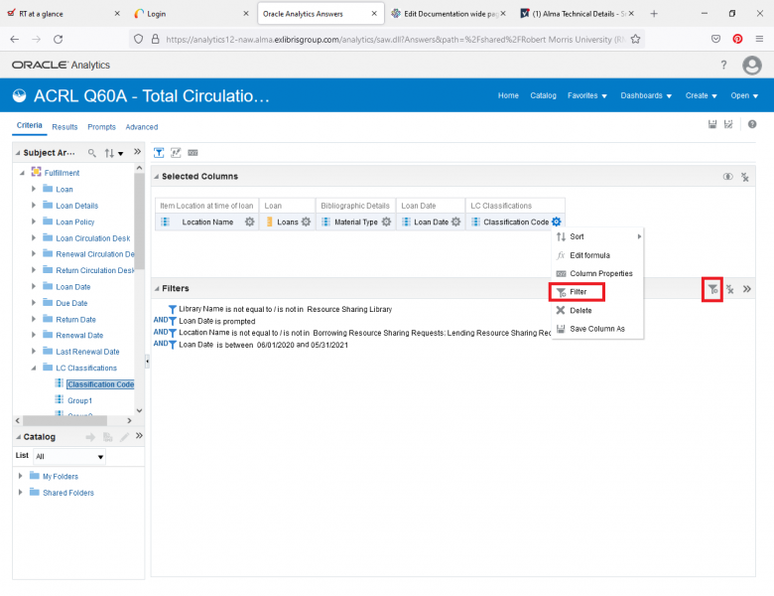Bookmark this page with the star icon

tap(635, 39)
